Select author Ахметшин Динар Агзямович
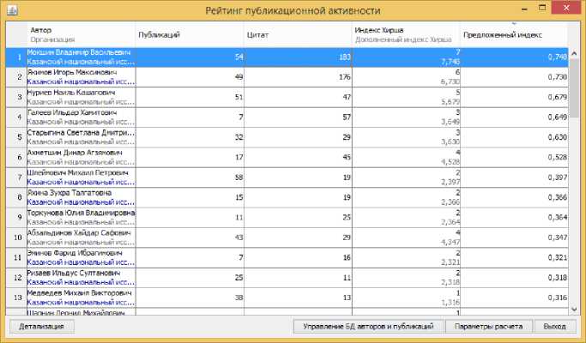Screen dimensions: 586x343 point(75,153)
